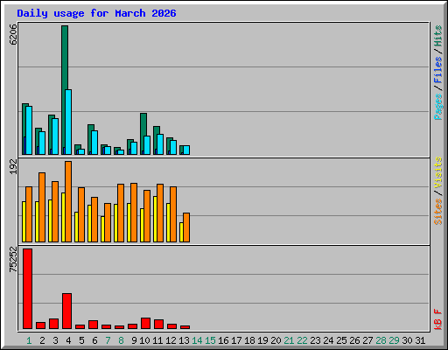
Task: Select the orange Sites bar for day 2
Action: tap(42, 207)
